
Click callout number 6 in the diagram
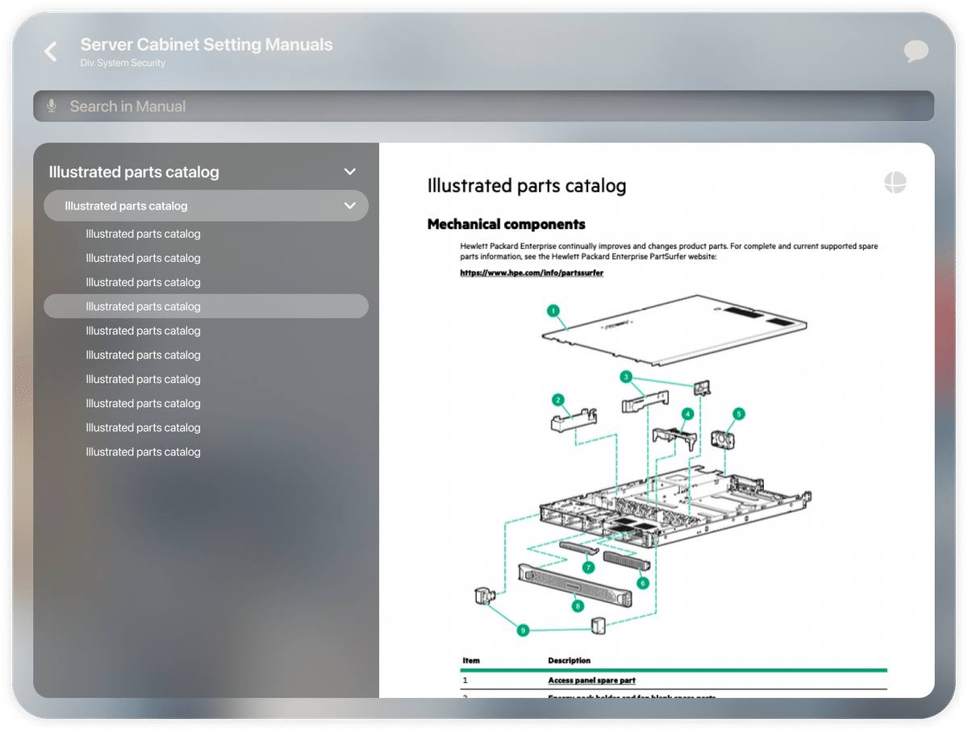coord(643,582)
